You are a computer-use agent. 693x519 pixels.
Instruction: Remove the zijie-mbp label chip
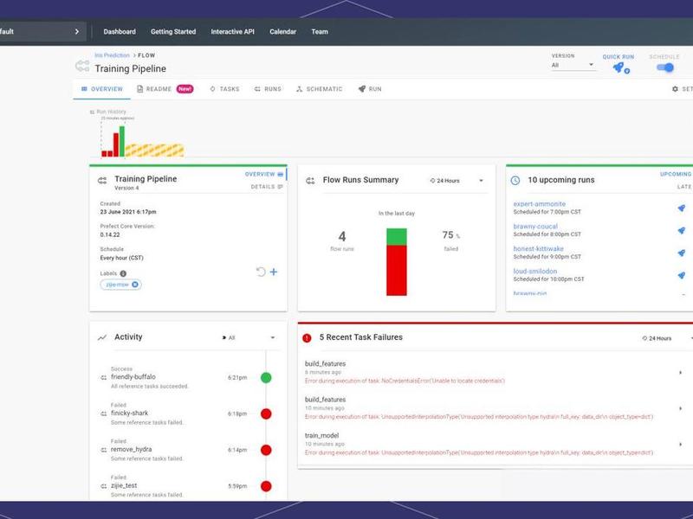pos(135,285)
